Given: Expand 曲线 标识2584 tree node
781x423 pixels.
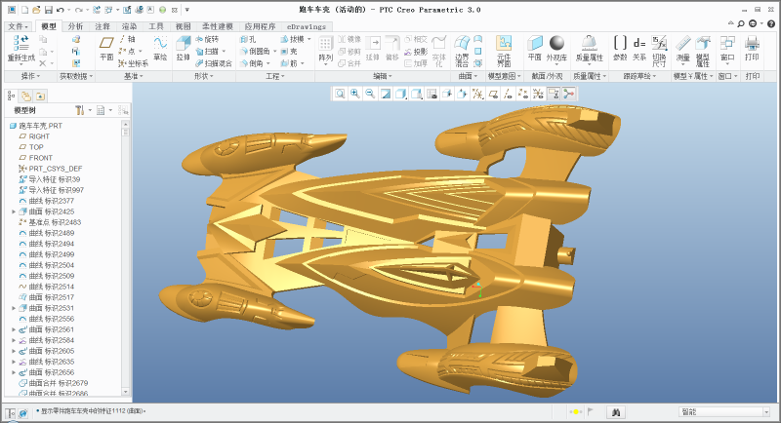Looking at the screenshot, I should pos(14,340).
